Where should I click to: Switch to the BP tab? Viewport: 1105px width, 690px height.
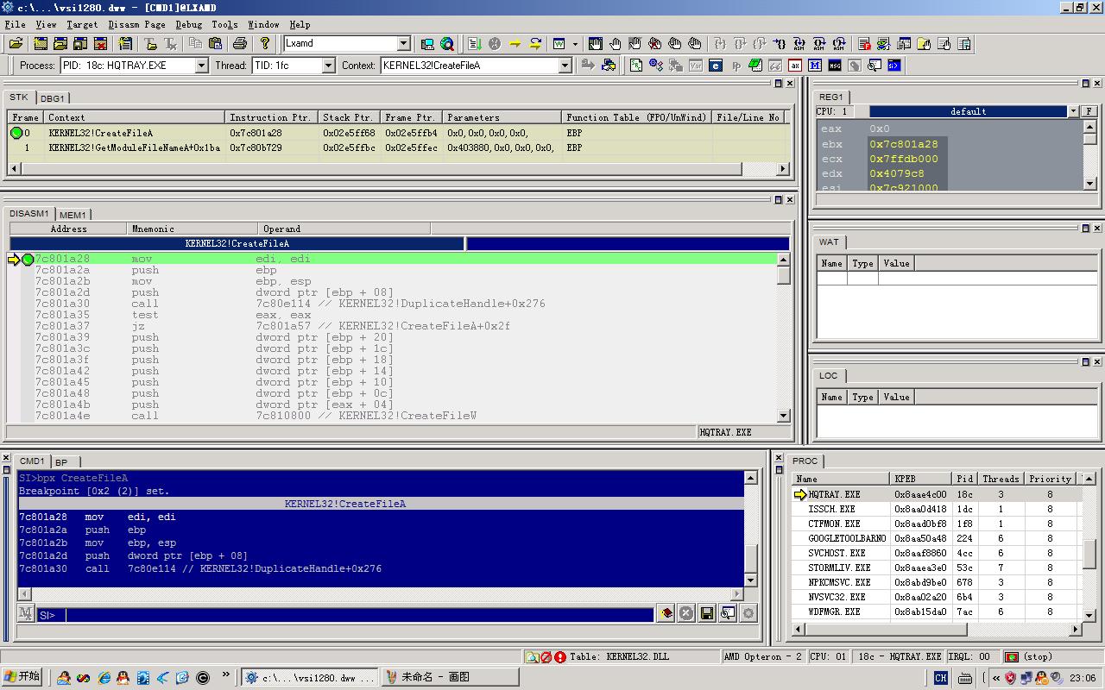click(x=61, y=462)
